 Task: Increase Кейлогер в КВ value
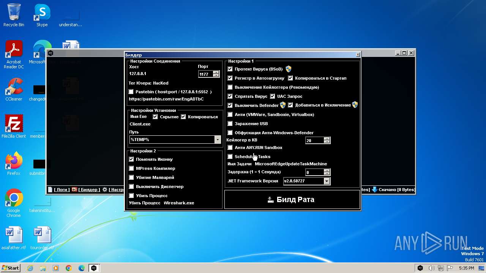[x=327, y=139]
